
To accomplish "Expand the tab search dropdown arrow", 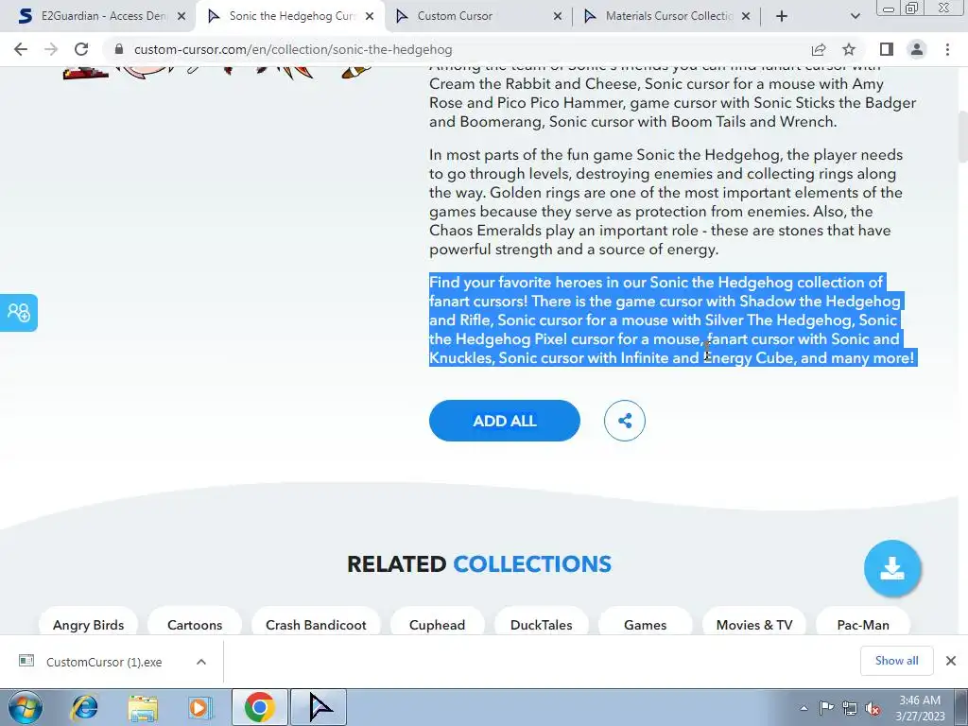I will pyautogui.click(x=855, y=16).
